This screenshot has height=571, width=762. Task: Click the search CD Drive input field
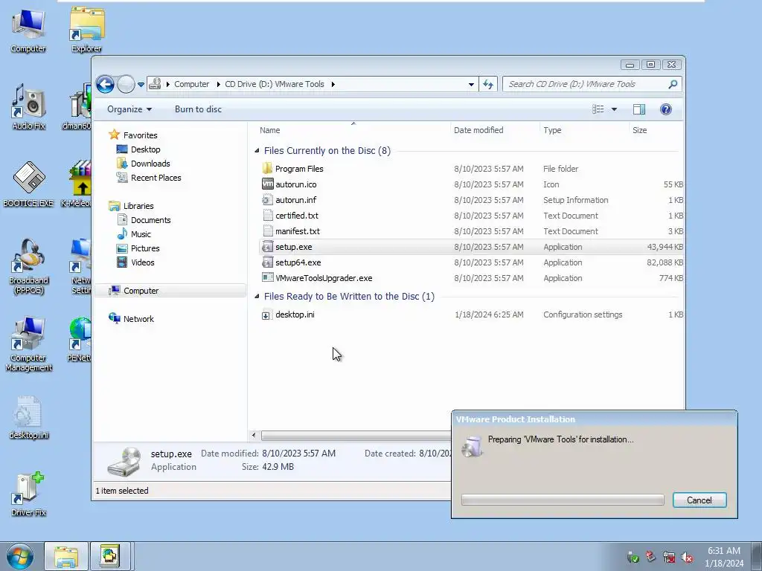coord(586,84)
